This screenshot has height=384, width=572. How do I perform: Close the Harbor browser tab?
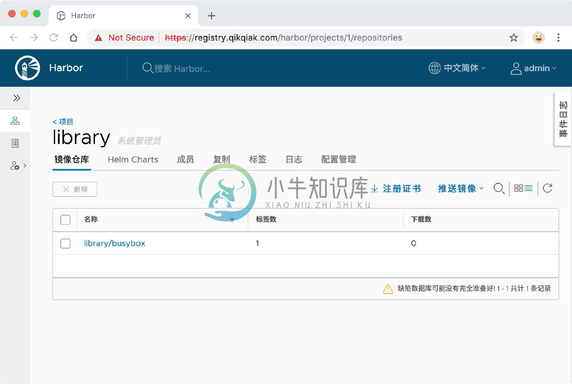[x=188, y=16]
